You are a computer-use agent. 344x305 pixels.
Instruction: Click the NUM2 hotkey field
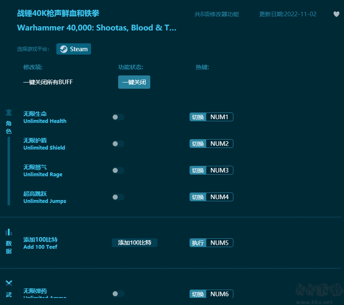220,144
